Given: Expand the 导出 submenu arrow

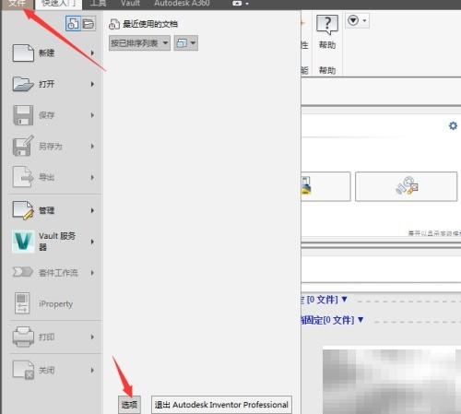Looking at the screenshot, I should (x=92, y=177).
